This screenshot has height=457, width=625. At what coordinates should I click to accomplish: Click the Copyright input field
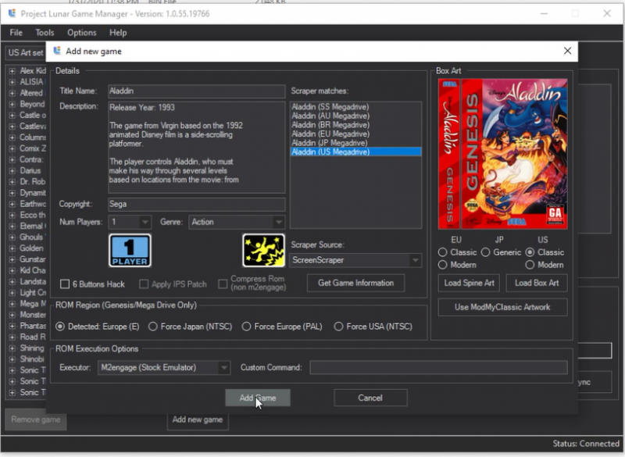(x=197, y=204)
